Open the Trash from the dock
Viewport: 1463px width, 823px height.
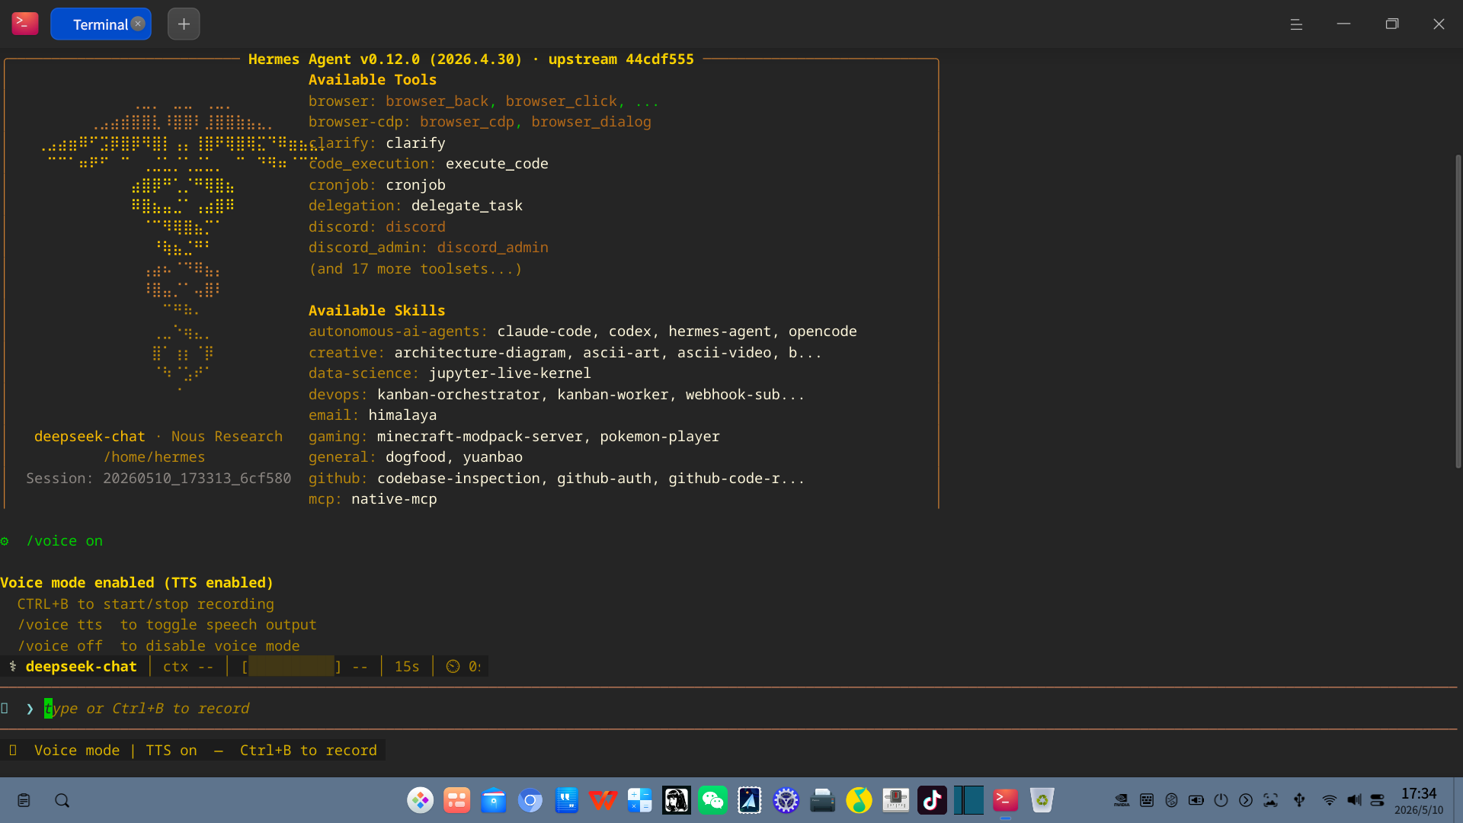[x=1042, y=800]
